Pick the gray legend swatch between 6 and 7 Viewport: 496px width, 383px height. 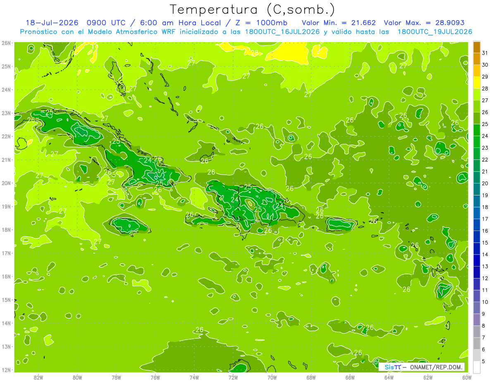(477, 344)
